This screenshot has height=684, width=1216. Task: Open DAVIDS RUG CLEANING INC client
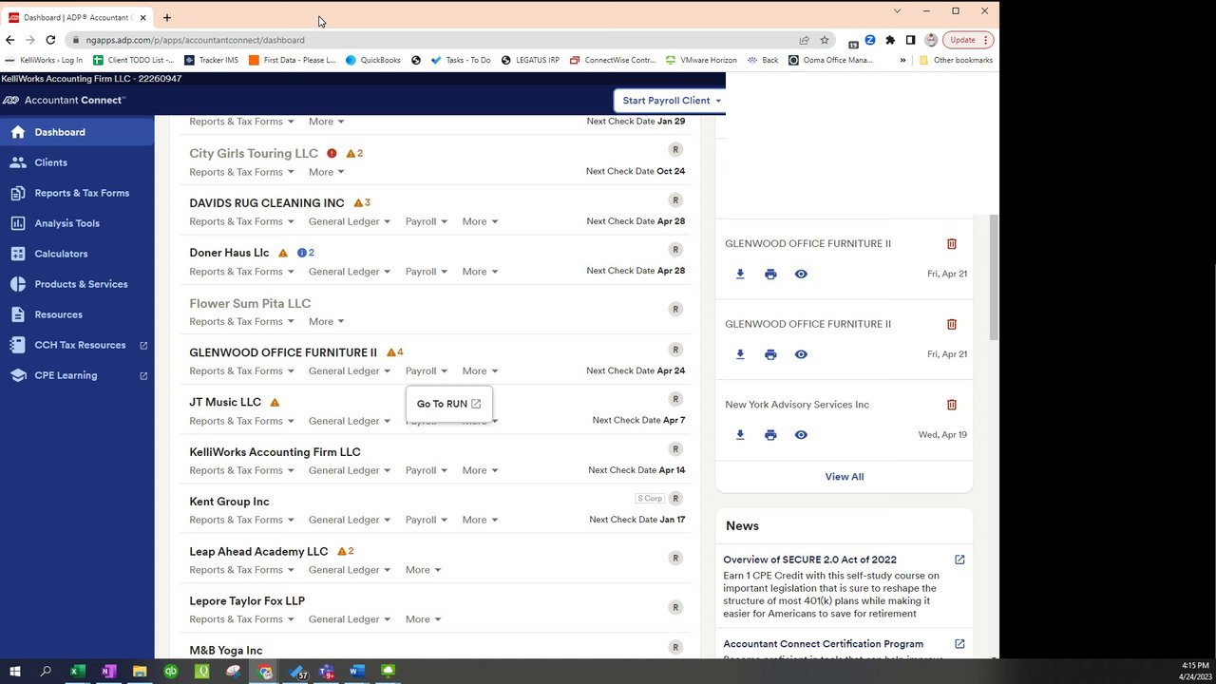pos(267,202)
